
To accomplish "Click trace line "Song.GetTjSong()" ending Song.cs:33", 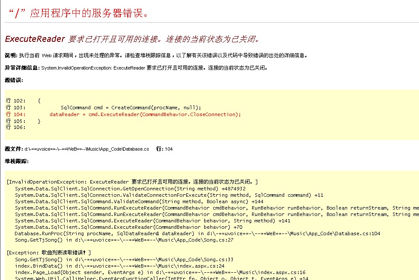I will tap(124, 260).
